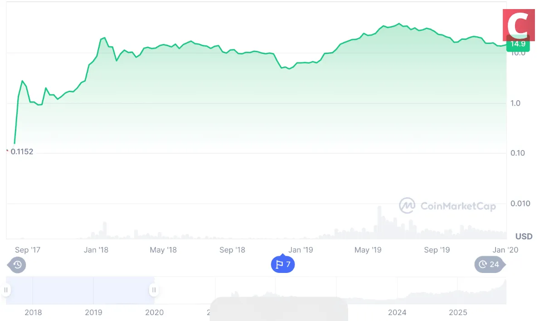Click the gray clock marker showing 24

coord(489,264)
